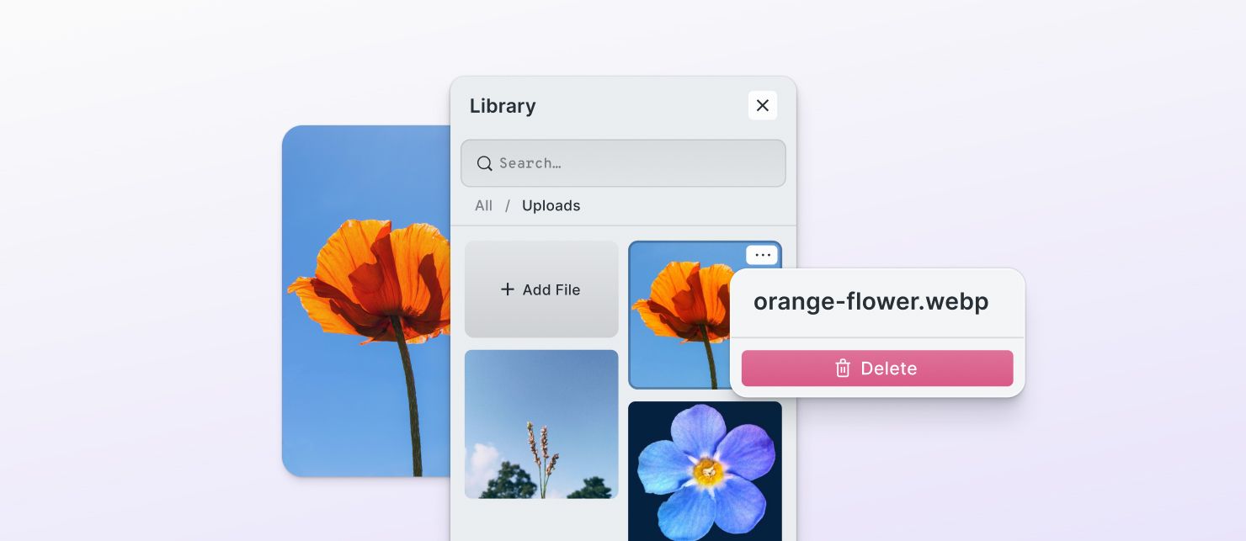
Task: Select the Uploads breadcrumb
Action: point(551,205)
